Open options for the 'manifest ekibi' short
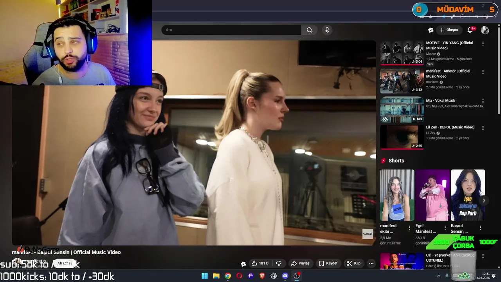This screenshot has width=501, height=282. (410, 228)
